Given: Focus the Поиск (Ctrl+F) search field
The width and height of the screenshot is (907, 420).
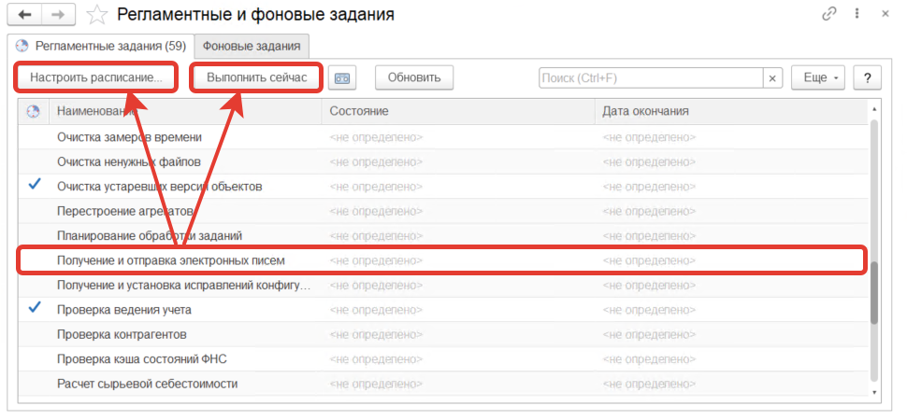Looking at the screenshot, I should point(651,78).
